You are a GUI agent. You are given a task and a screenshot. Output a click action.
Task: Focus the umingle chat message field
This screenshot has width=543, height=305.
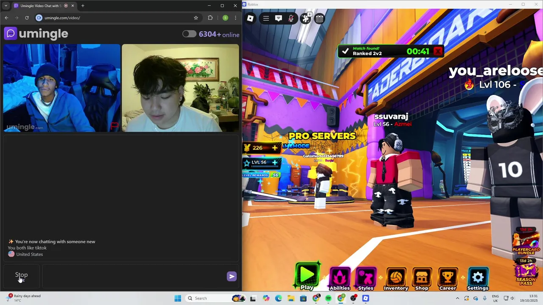pyautogui.click(x=134, y=276)
